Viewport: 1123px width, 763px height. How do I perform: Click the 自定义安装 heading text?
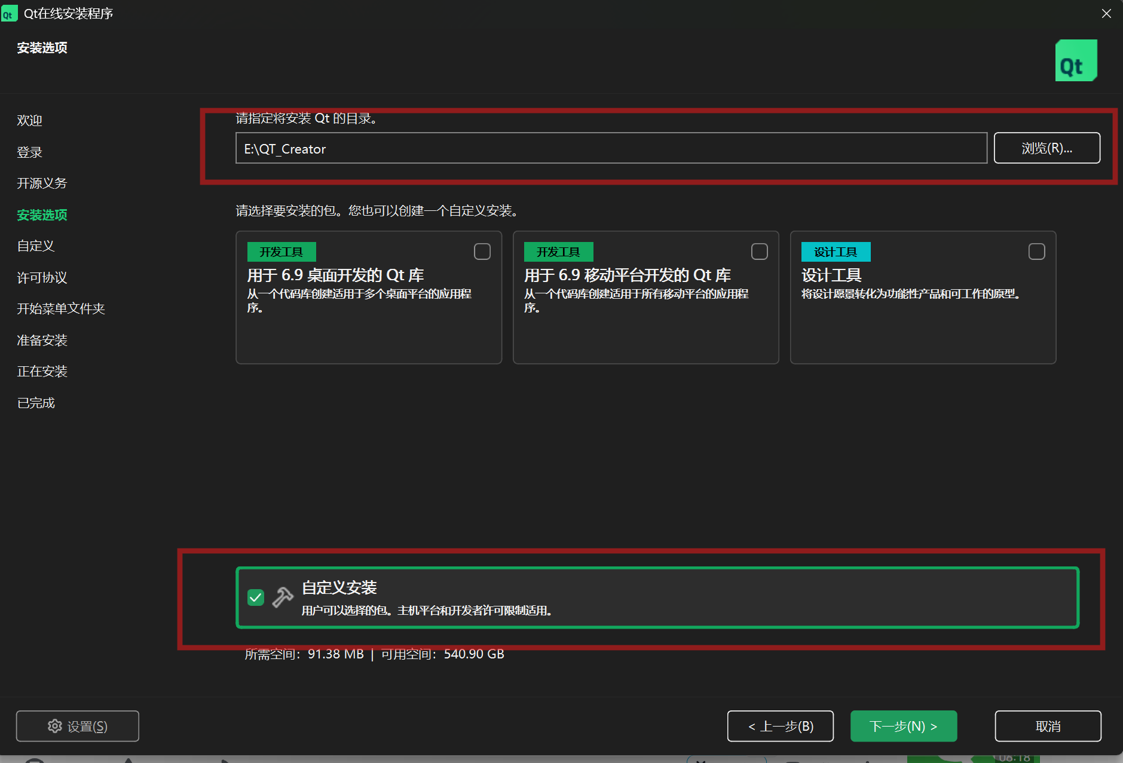click(339, 587)
